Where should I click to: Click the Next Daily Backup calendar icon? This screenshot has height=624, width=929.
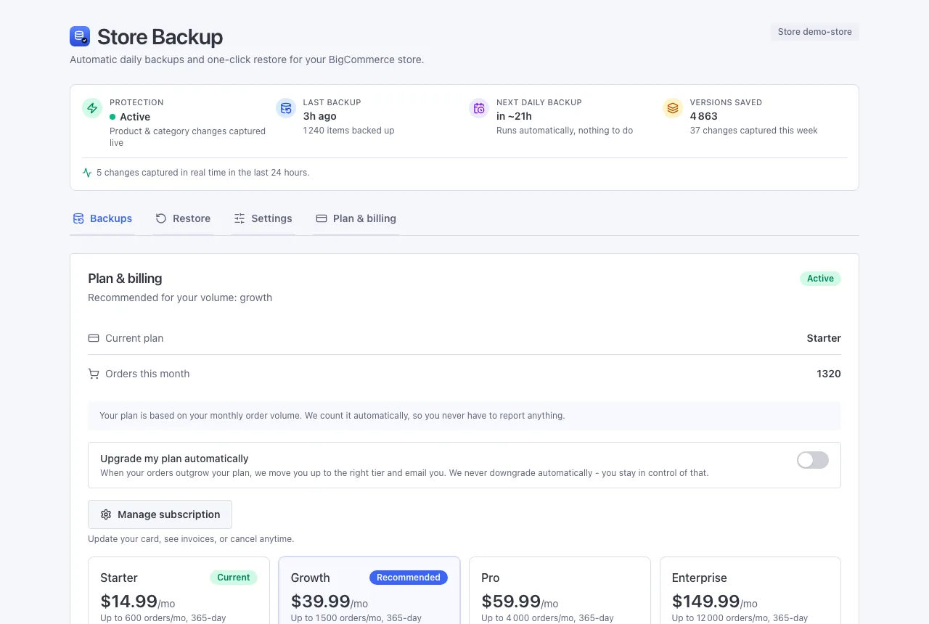click(x=479, y=108)
